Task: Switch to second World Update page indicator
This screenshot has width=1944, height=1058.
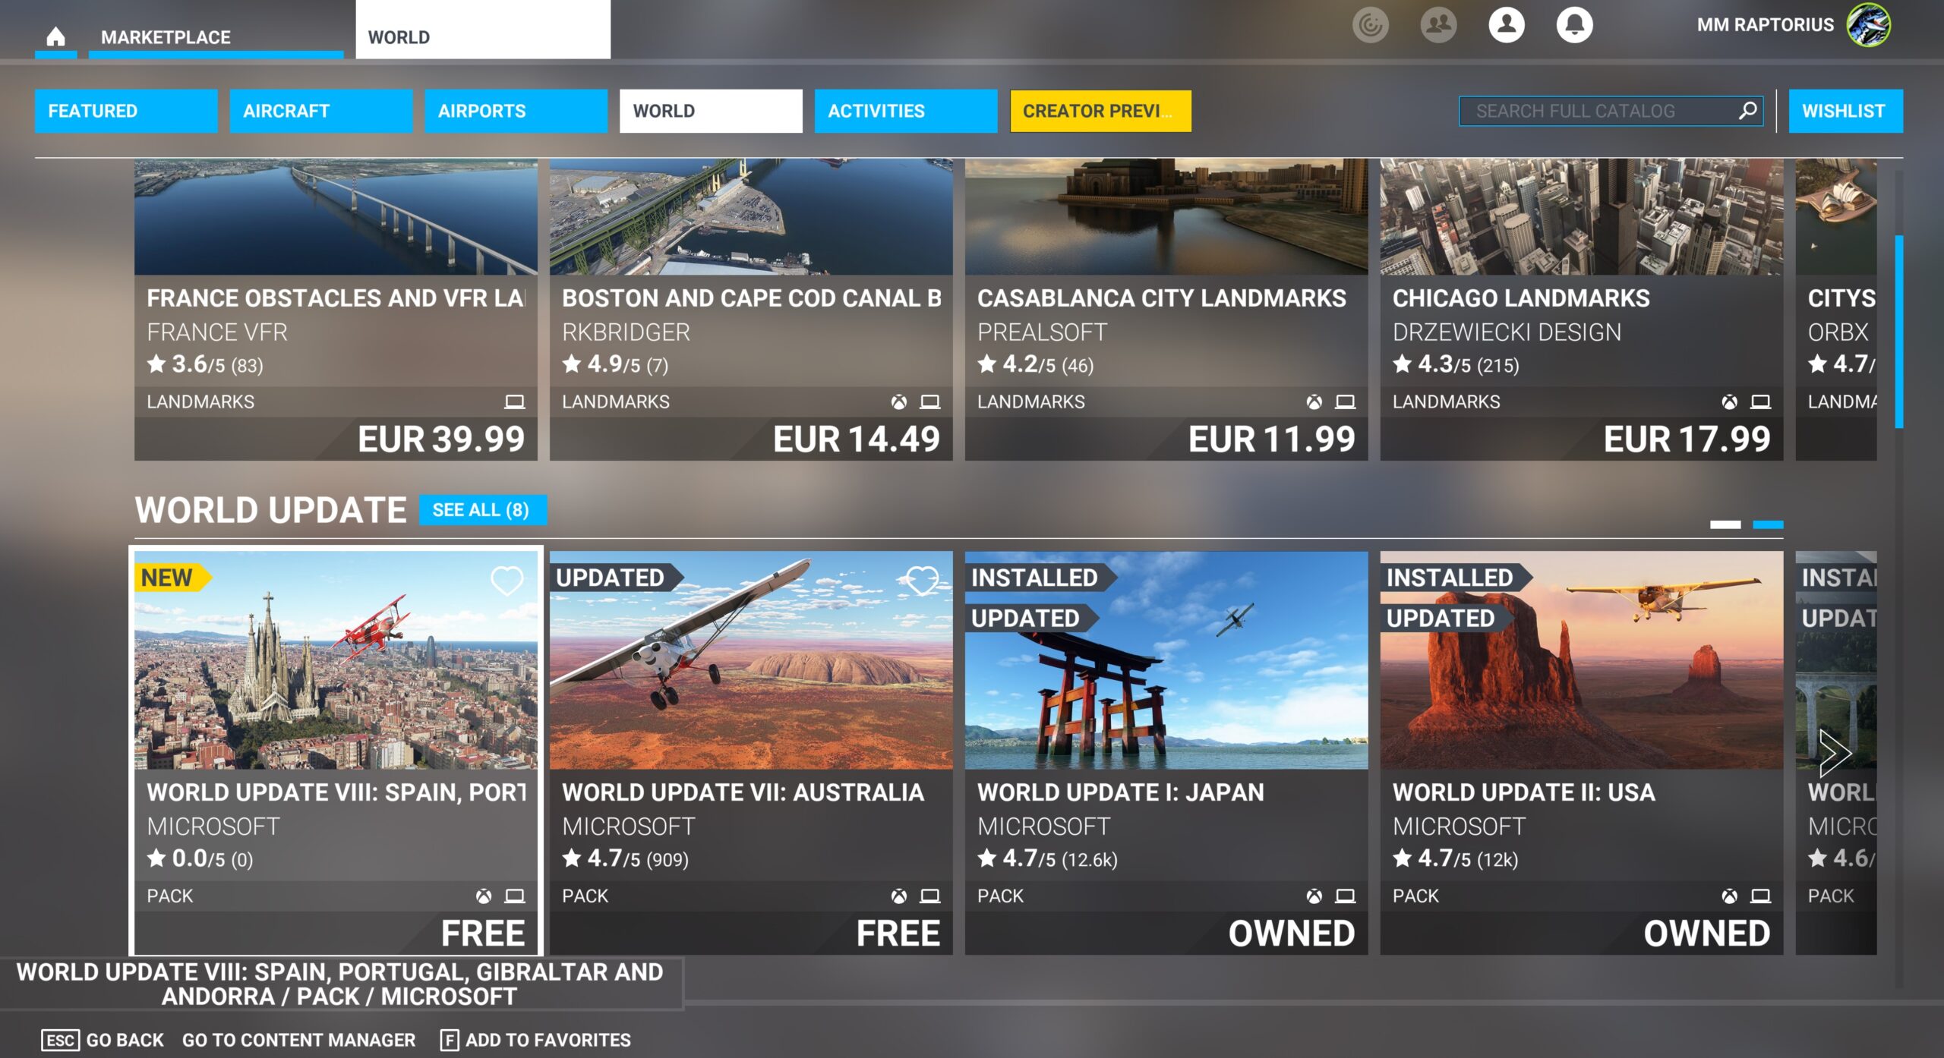Action: pyautogui.click(x=1768, y=524)
